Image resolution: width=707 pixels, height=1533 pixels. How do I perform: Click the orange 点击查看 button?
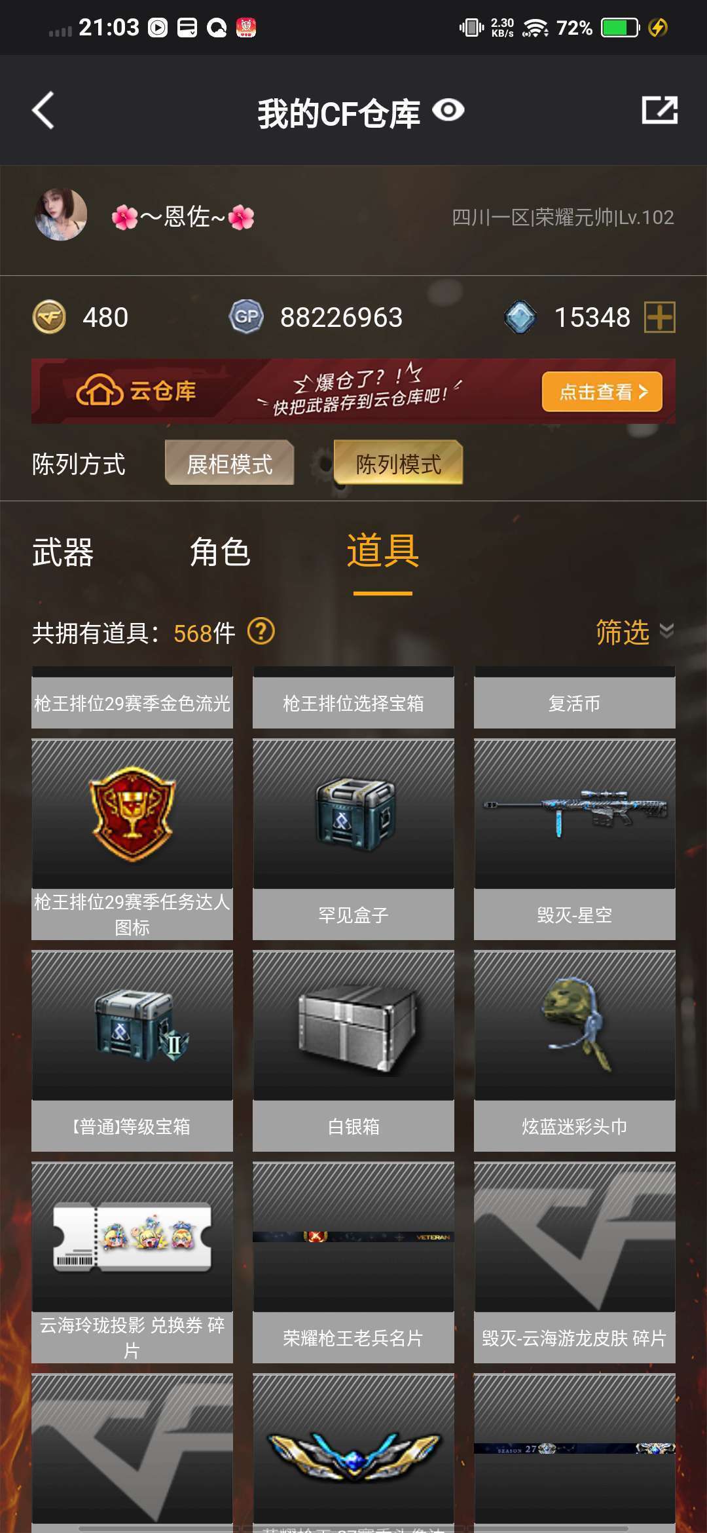click(x=602, y=392)
